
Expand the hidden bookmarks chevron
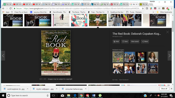(153, 12)
